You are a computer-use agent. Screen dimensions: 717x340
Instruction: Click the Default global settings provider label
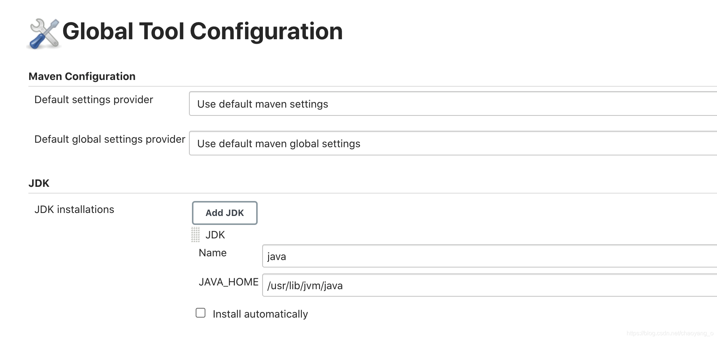pos(110,139)
